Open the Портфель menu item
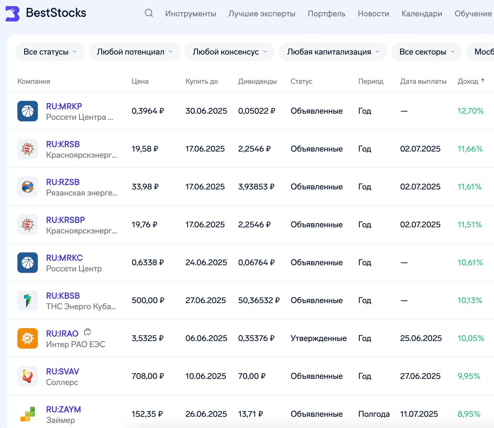This screenshot has width=494, height=428. pyautogui.click(x=326, y=14)
